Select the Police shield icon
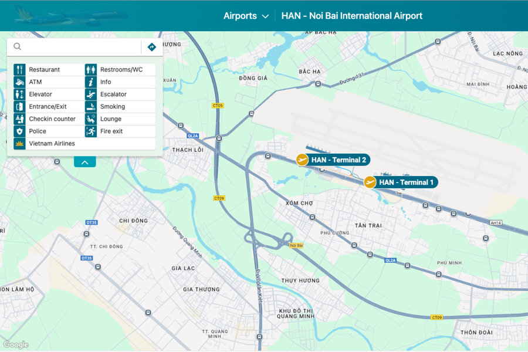This screenshot has width=528, height=352. [x=19, y=131]
